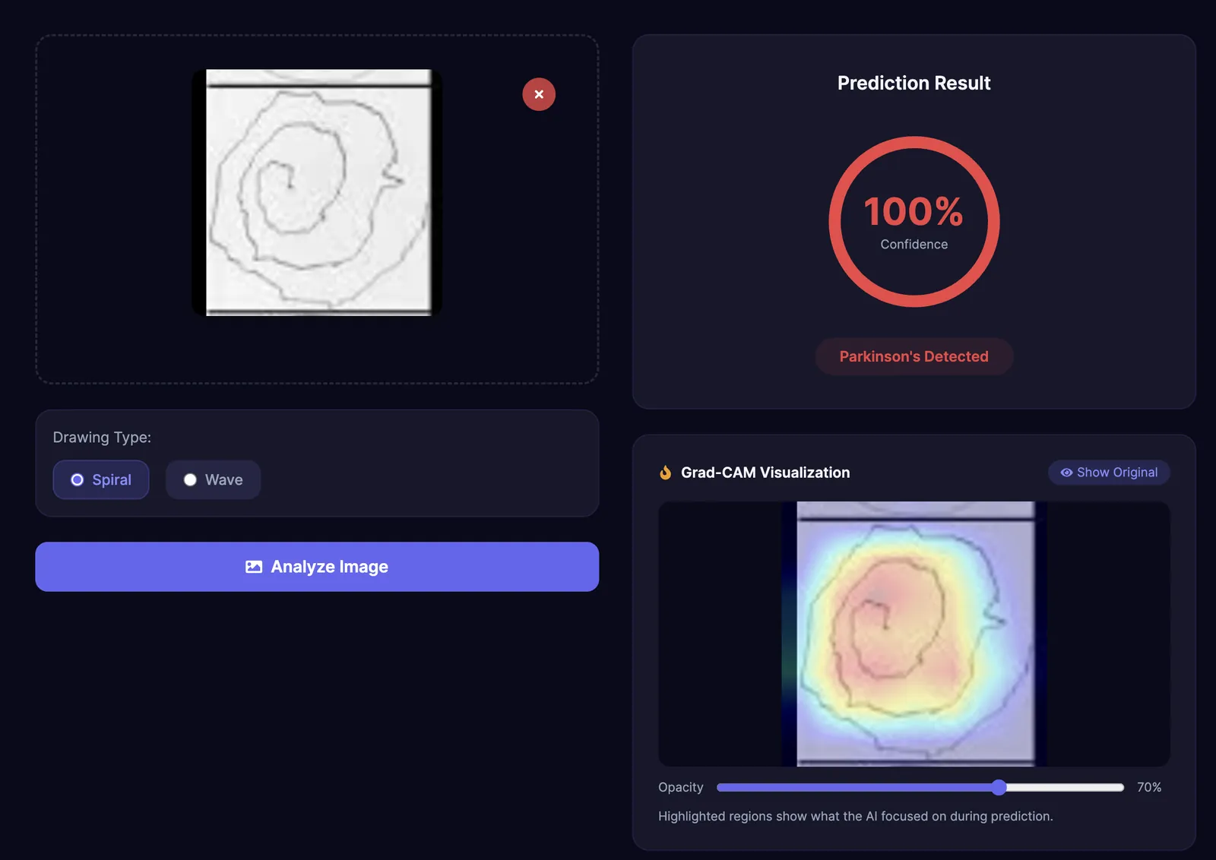Open the uploaded spiral drawing preview

click(x=316, y=192)
